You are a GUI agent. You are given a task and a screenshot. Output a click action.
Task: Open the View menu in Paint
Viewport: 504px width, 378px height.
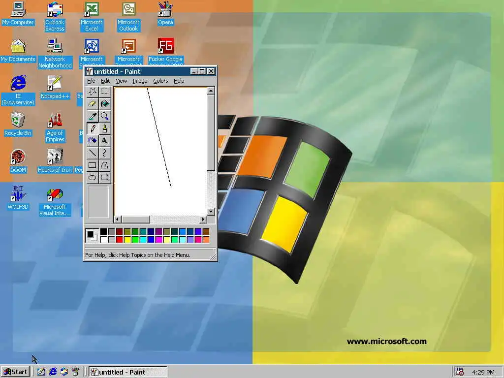(121, 81)
